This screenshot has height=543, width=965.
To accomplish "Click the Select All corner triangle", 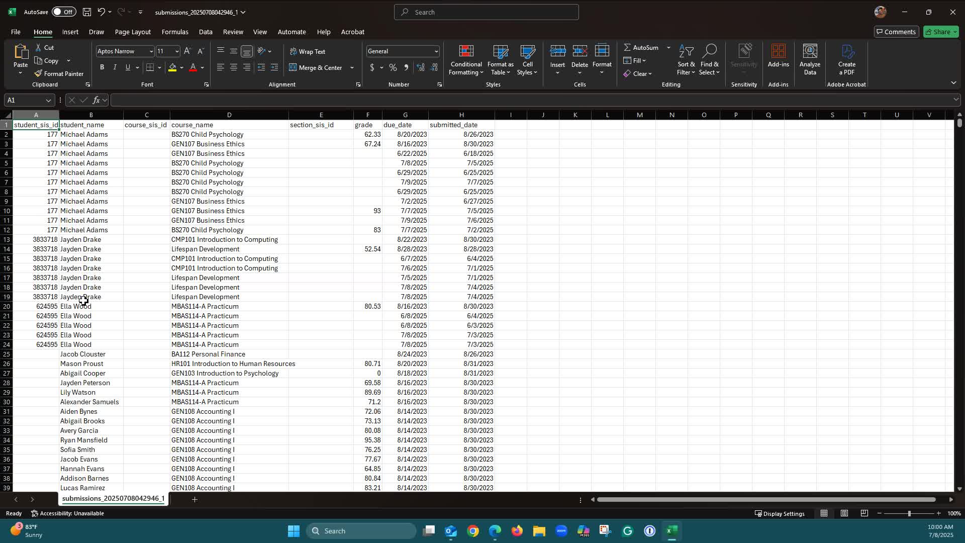I will tap(8, 115).
